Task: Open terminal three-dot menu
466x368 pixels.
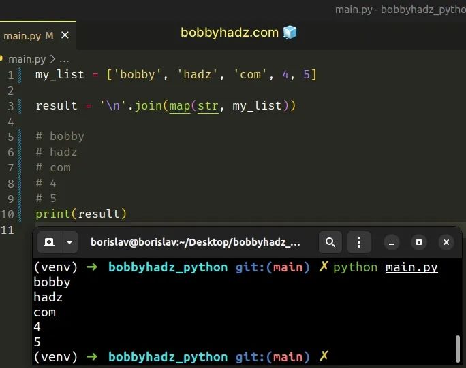Action: tap(359, 242)
